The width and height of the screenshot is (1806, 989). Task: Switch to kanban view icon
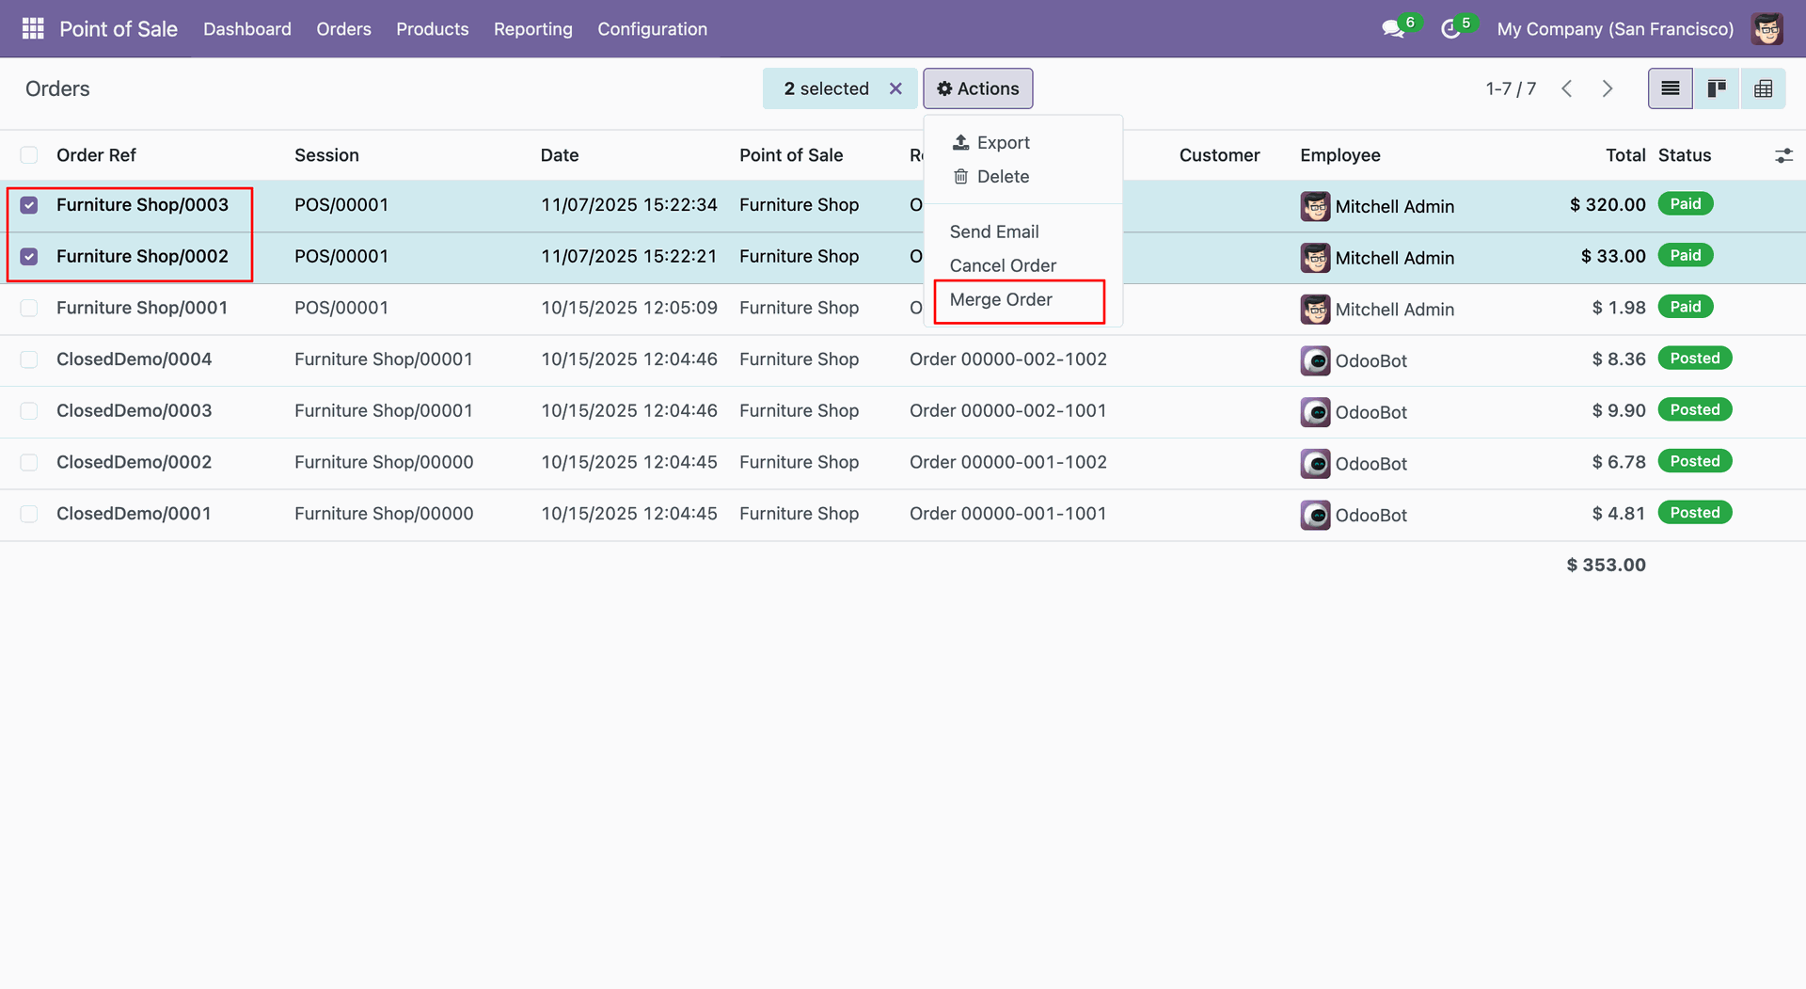tap(1717, 88)
